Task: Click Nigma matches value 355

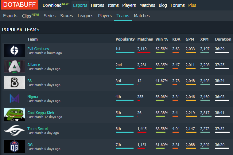Action: click(140, 97)
